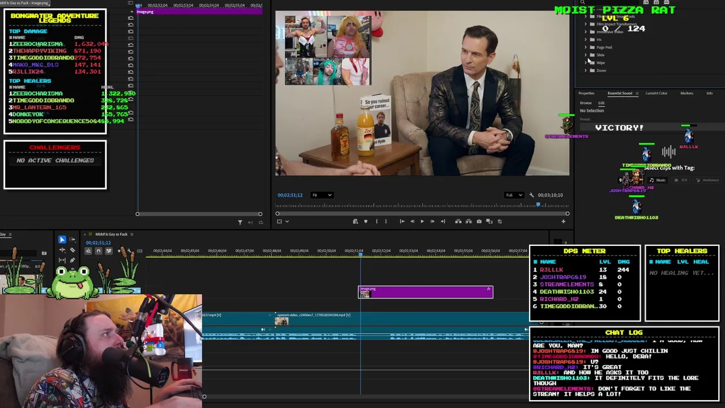
Task: Expand the Wipe transitions folder
Action: [586, 63]
